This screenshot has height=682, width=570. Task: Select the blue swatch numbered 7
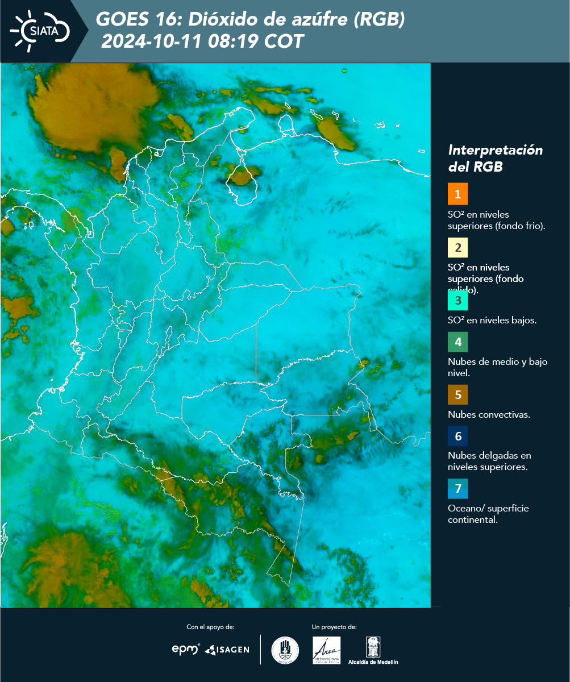click(x=457, y=489)
